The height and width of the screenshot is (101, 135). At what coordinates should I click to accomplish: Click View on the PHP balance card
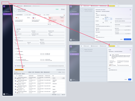point(45,18)
